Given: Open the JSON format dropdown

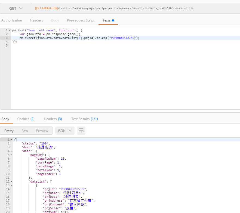Looking at the screenshot, I should (65, 131).
